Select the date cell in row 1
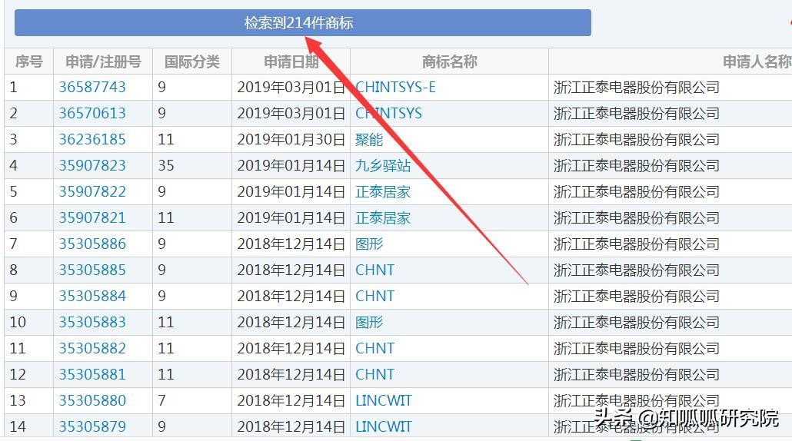Viewport: 792px width, 441px height. [291, 88]
